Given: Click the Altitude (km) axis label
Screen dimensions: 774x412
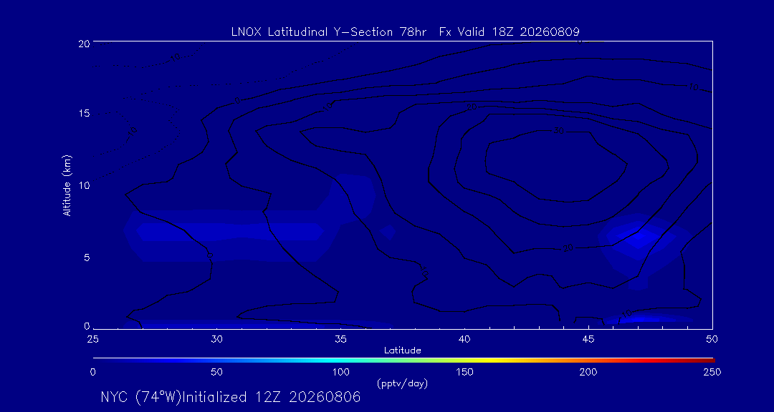Looking at the screenshot, I should tap(67, 186).
